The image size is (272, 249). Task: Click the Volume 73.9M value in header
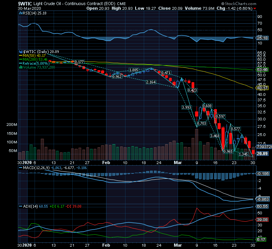(x=199, y=8)
